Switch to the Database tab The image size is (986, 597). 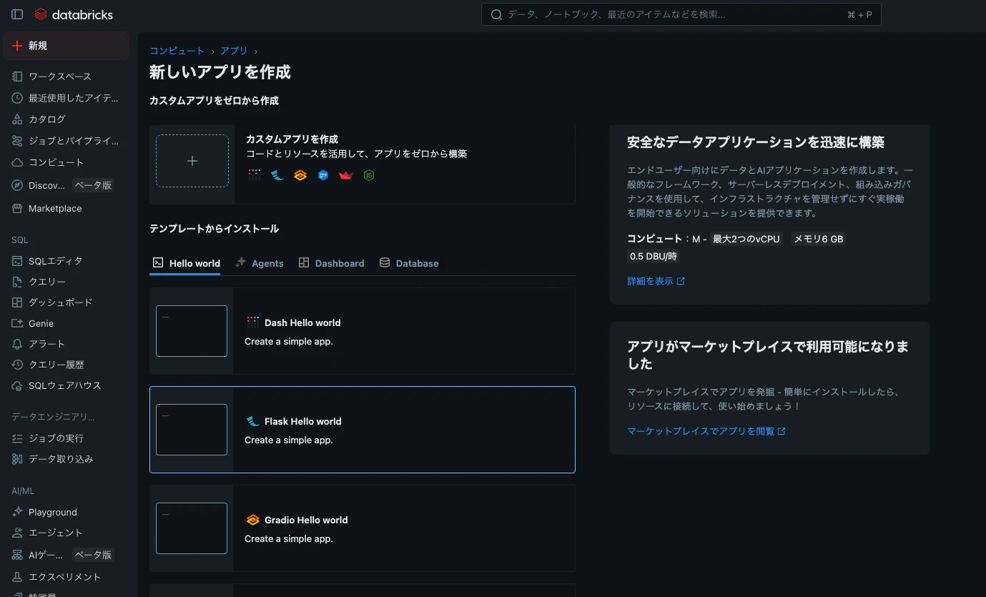409,263
